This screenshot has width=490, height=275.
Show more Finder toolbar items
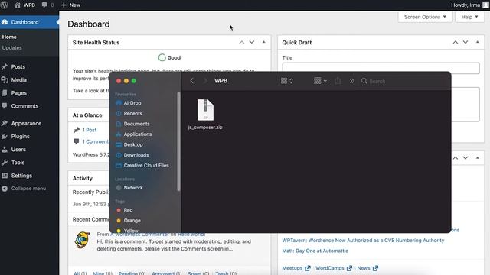pos(352,81)
